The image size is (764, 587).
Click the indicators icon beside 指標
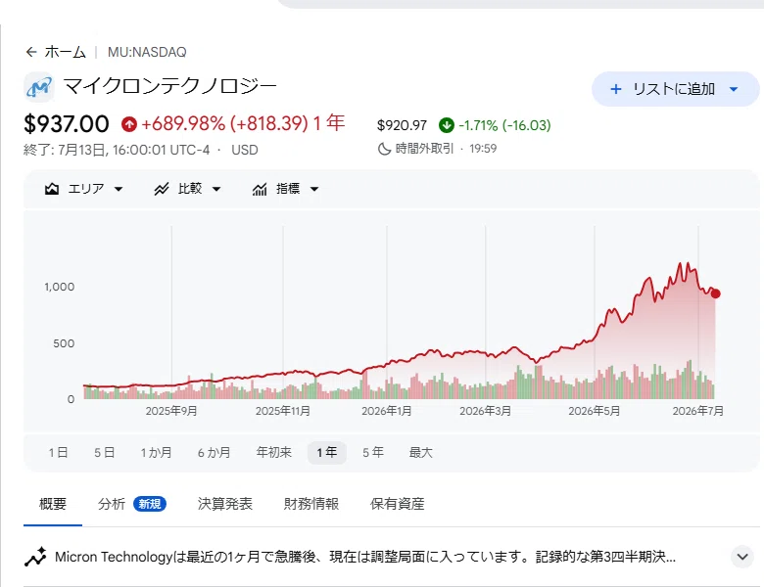260,189
